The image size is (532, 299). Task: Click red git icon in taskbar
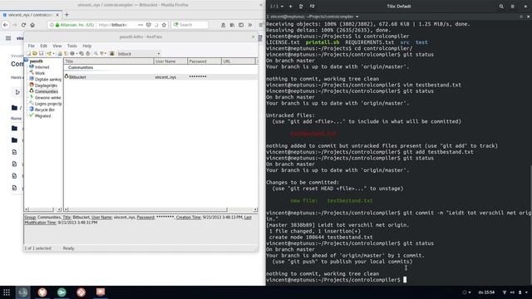click(81, 292)
